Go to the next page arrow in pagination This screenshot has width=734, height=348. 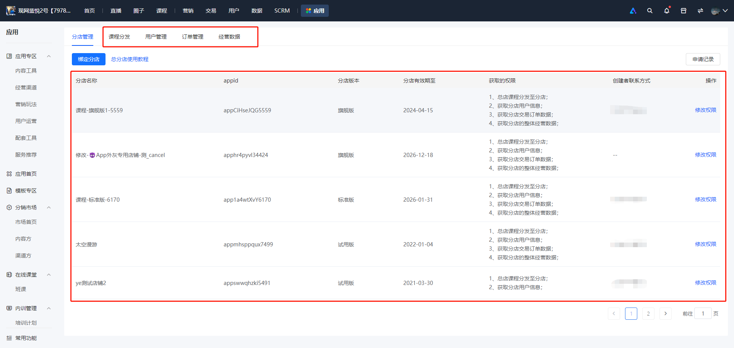pos(666,314)
